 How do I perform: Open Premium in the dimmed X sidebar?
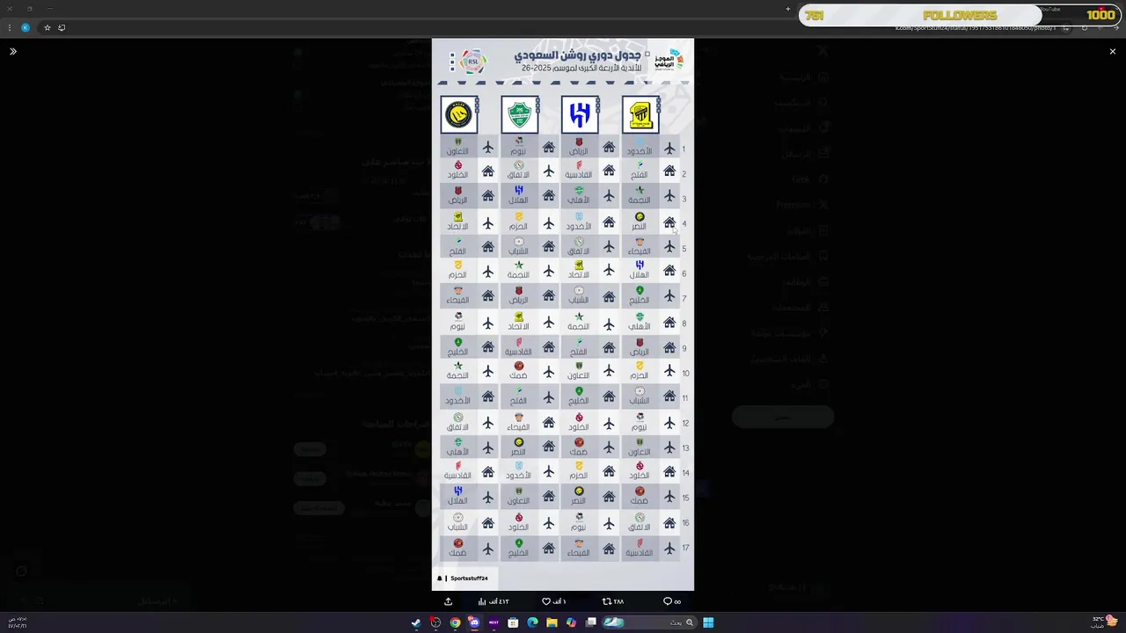(802, 204)
